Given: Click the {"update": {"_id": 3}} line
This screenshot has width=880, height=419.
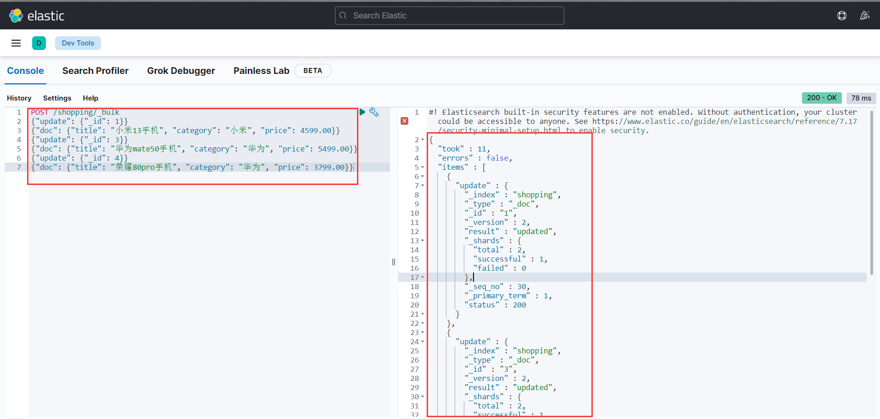Looking at the screenshot, I should click(x=79, y=140).
